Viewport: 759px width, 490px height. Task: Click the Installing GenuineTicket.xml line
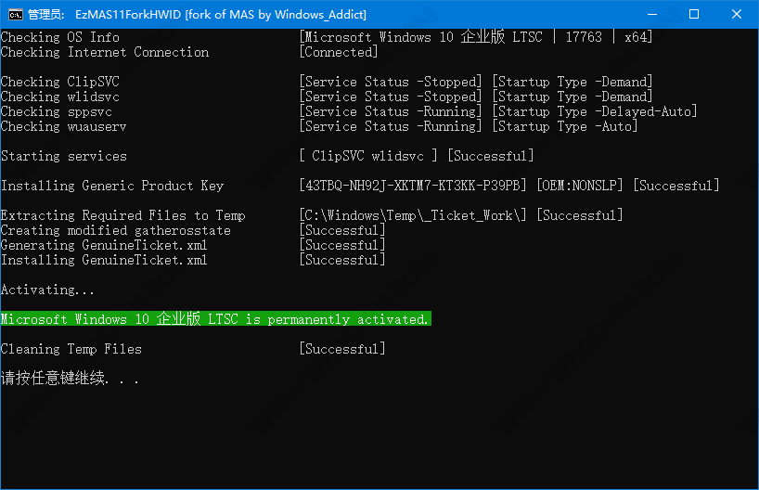(x=104, y=260)
